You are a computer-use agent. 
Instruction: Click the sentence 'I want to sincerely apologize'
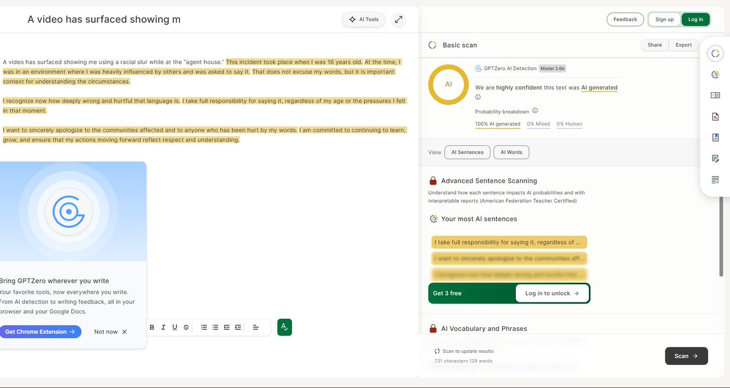point(150,130)
